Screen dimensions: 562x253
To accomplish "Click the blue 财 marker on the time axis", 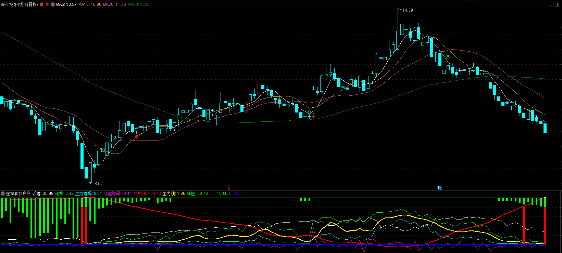I will pyautogui.click(x=439, y=188).
